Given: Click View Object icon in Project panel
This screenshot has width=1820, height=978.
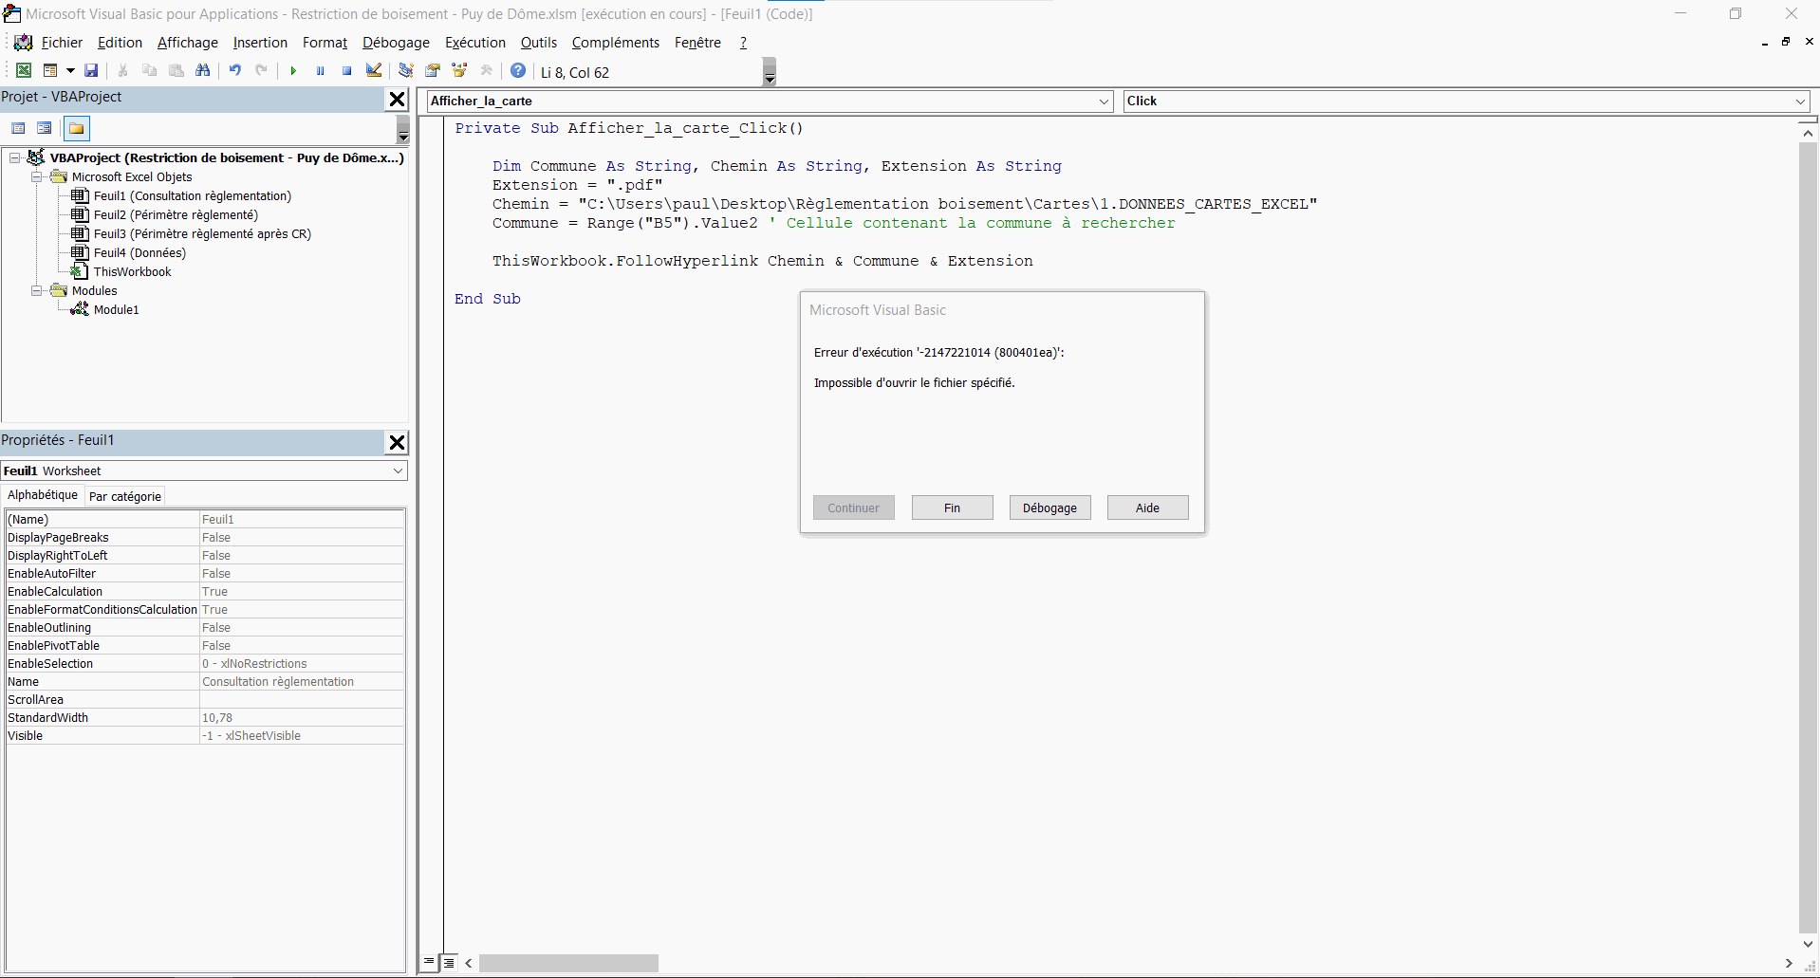Looking at the screenshot, I should 45,128.
